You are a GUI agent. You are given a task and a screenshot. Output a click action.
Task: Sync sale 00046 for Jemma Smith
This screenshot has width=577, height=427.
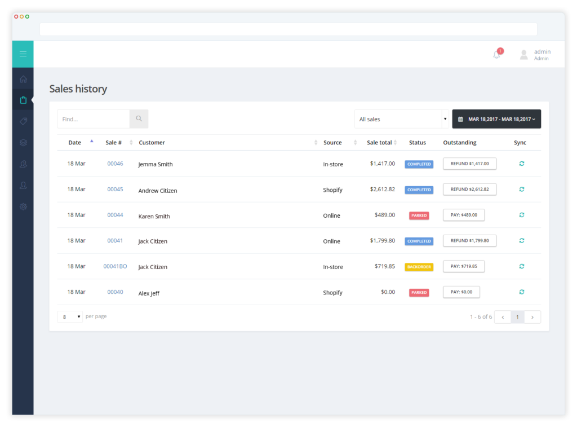[521, 164]
